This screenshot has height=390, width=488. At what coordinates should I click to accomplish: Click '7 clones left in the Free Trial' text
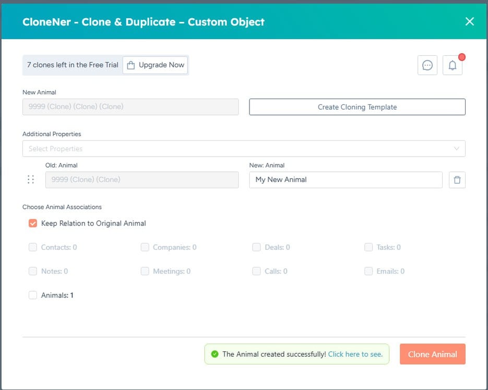point(73,65)
